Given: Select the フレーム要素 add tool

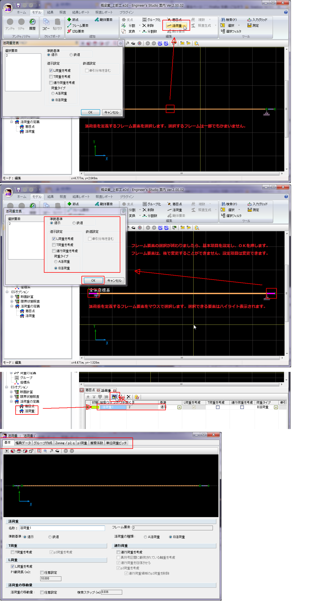Looking at the screenshot, I should coord(78,26).
